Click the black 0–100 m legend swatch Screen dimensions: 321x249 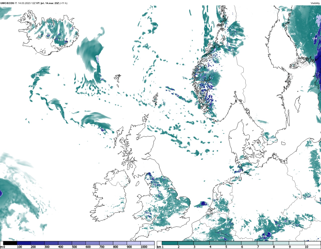(10, 243)
